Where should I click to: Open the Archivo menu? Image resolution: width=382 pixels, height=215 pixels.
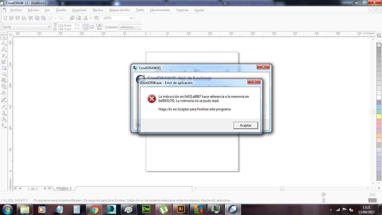pos(16,10)
